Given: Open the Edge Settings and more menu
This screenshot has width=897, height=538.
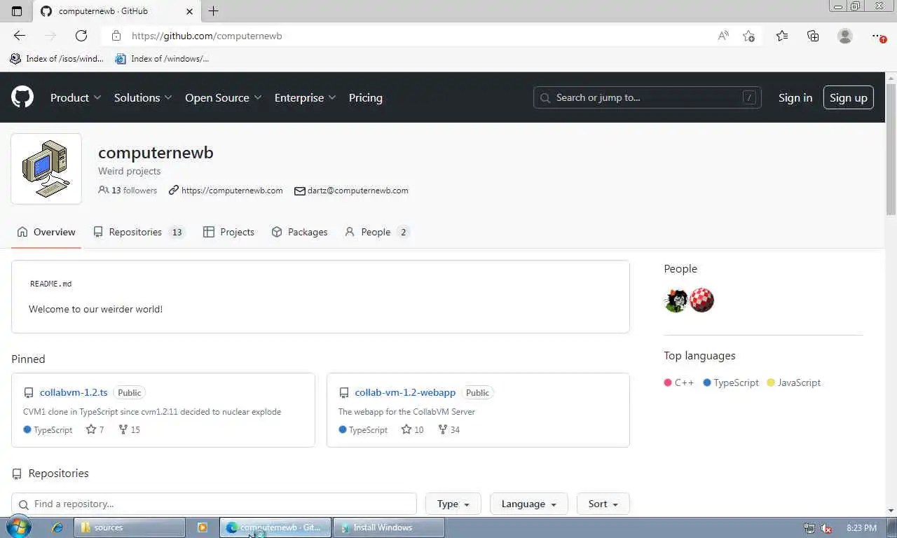Looking at the screenshot, I should click(x=878, y=36).
